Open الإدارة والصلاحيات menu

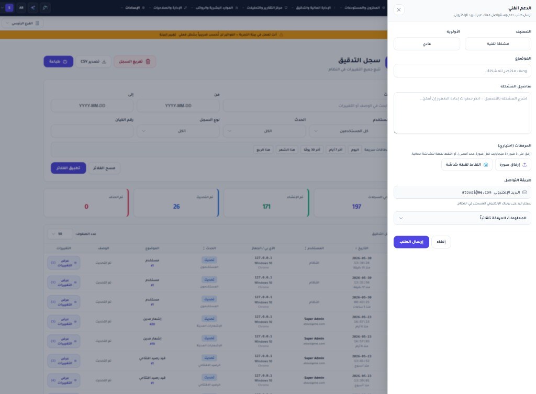coord(167,7)
